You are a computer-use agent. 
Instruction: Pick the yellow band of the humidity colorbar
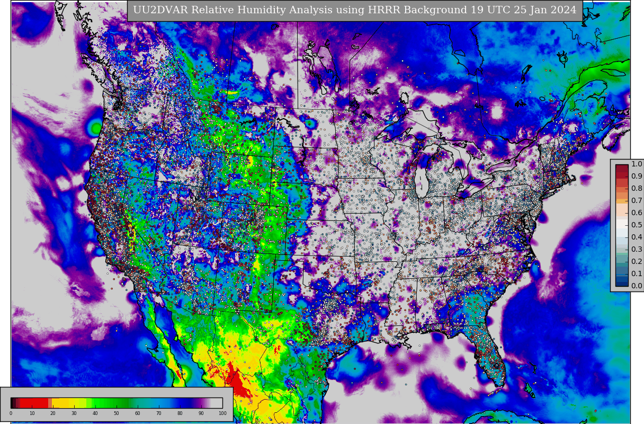point(68,403)
